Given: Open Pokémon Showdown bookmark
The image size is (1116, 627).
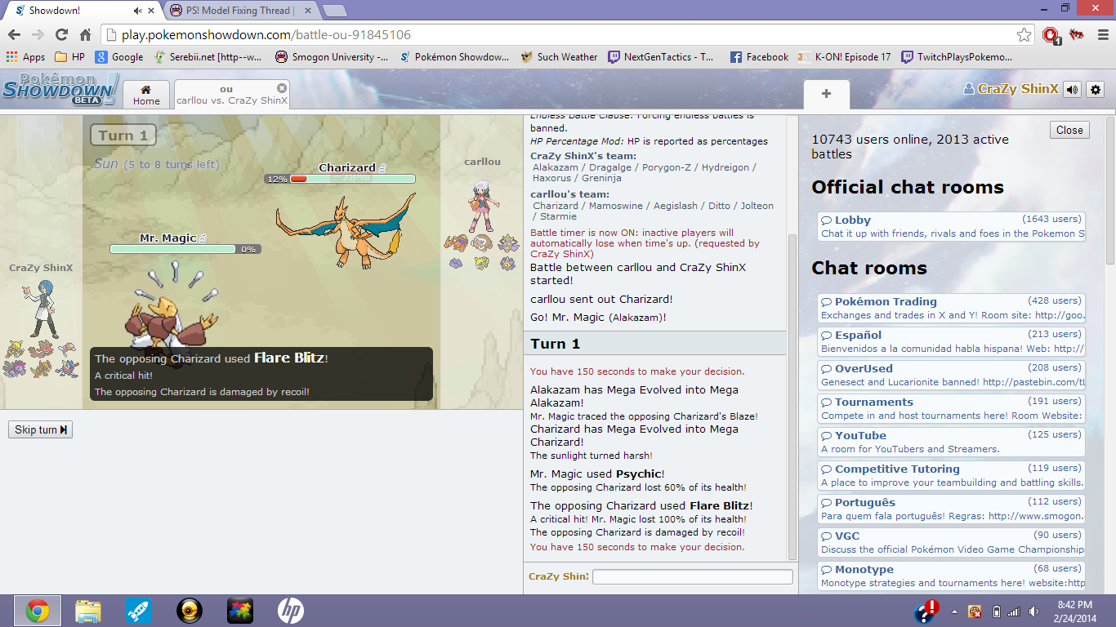Looking at the screenshot, I should click(x=454, y=57).
